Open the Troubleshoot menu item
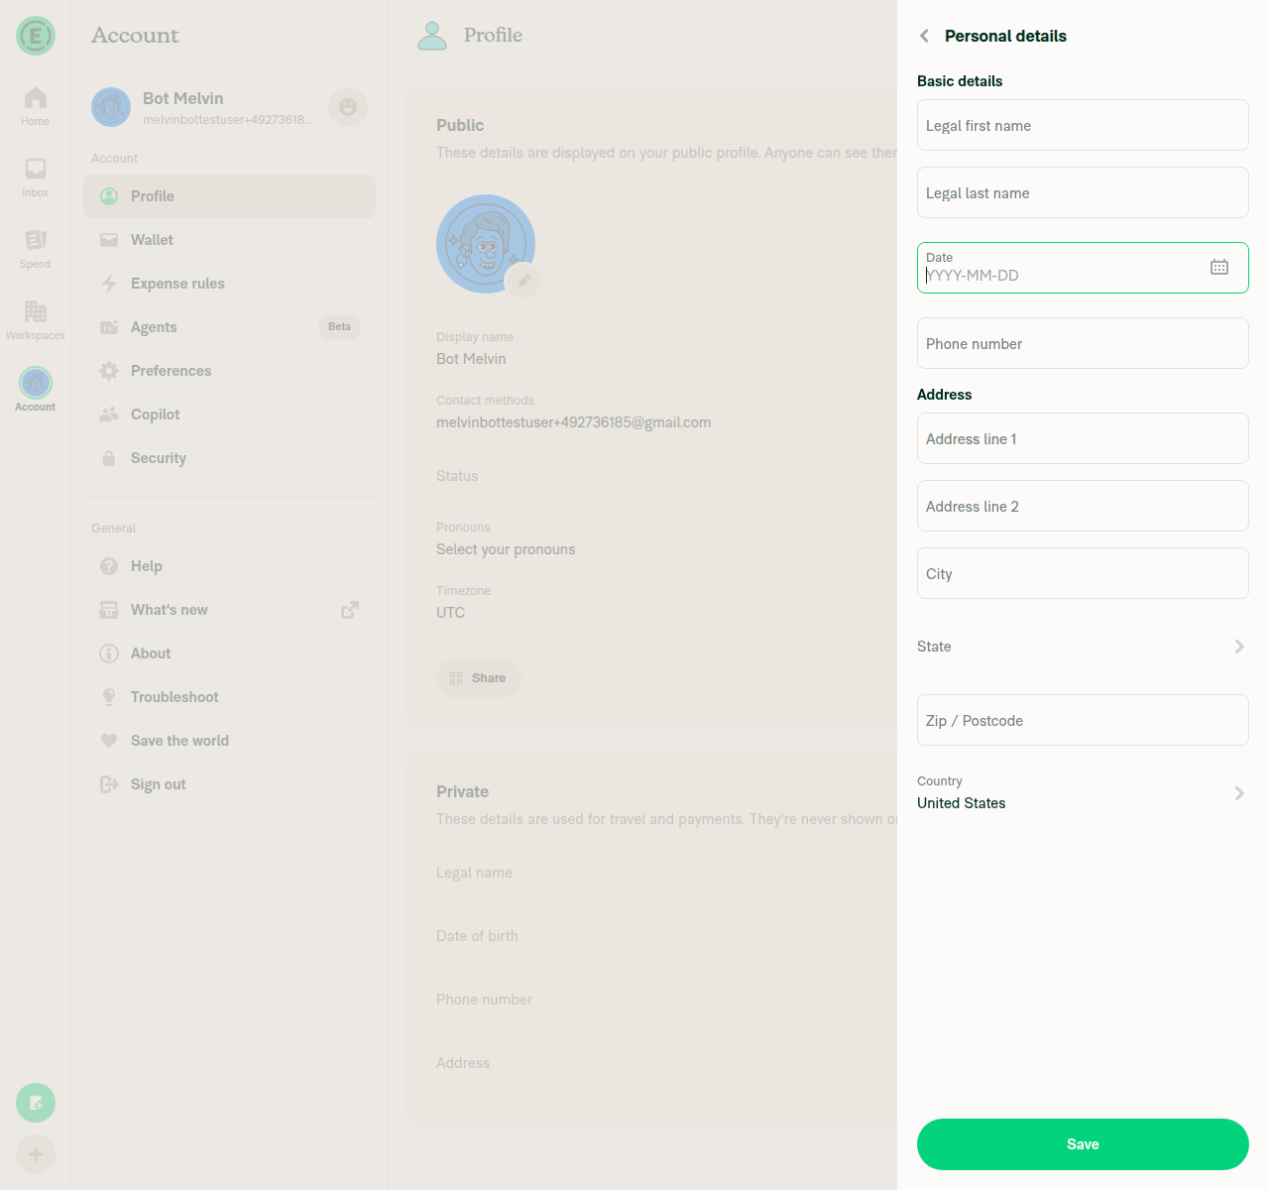The width and height of the screenshot is (1269, 1190). [x=229, y=697]
